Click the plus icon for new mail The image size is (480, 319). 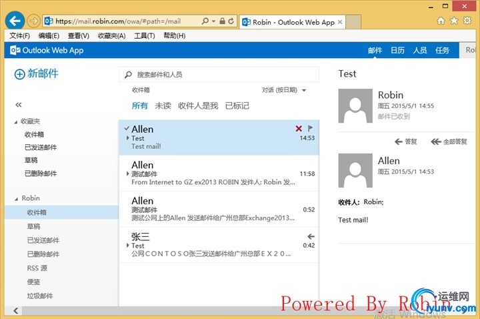(19, 74)
